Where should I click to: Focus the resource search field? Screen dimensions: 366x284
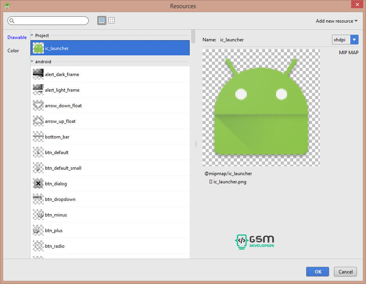click(x=48, y=21)
